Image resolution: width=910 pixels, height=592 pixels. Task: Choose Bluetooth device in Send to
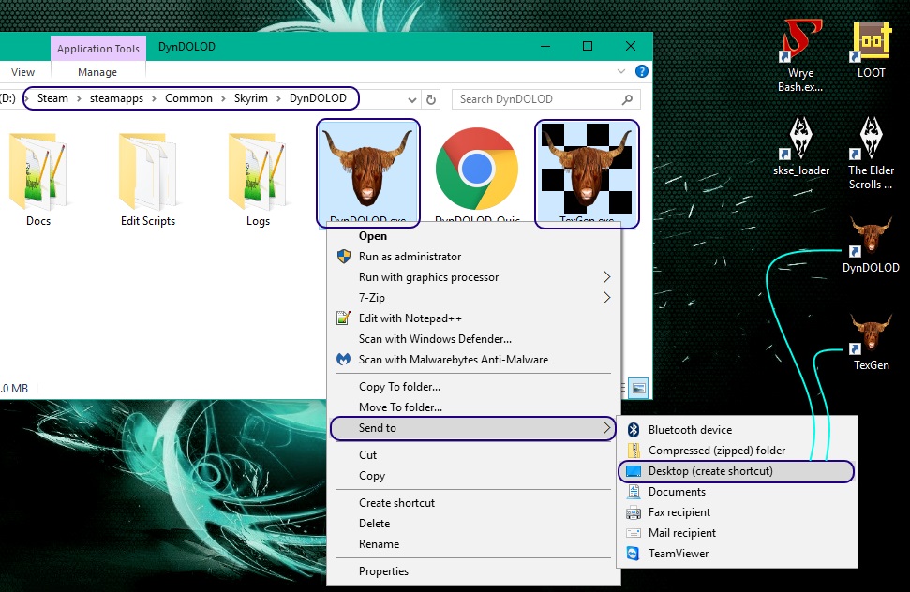738,430
